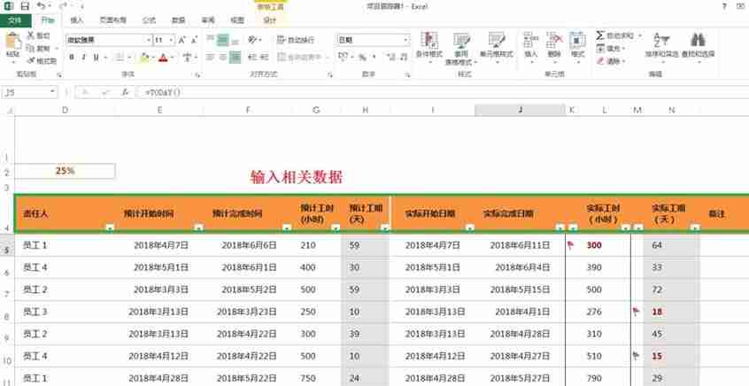Toggle right horizontal alignment
The width and height of the screenshot is (749, 386).
235,58
